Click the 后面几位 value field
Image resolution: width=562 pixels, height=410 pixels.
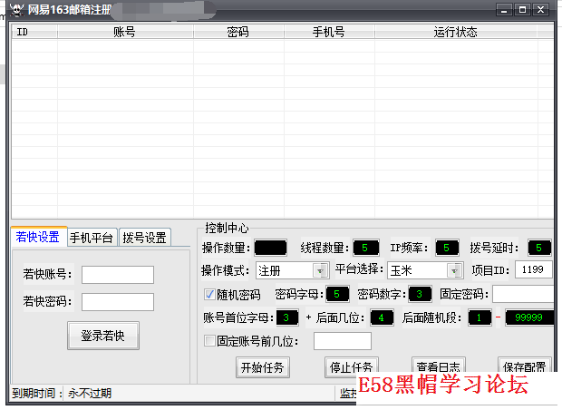click(x=382, y=317)
